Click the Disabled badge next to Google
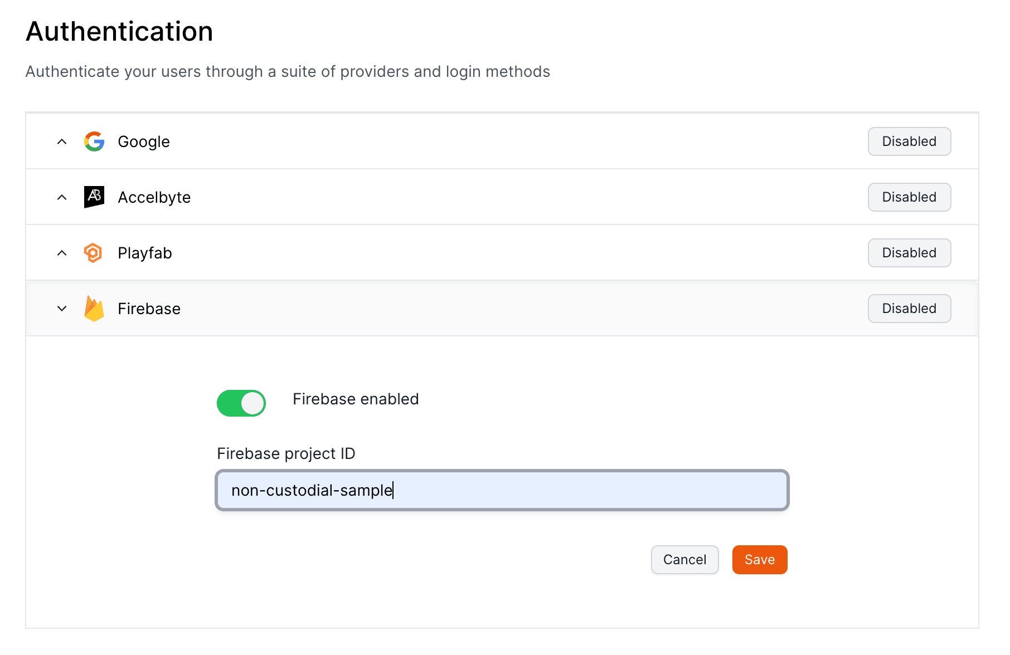This screenshot has width=1010, height=655. pos(909,141)
